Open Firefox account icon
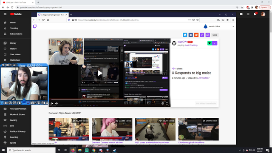272x153 pixels. pyautogui.click(x=228, y=20)
